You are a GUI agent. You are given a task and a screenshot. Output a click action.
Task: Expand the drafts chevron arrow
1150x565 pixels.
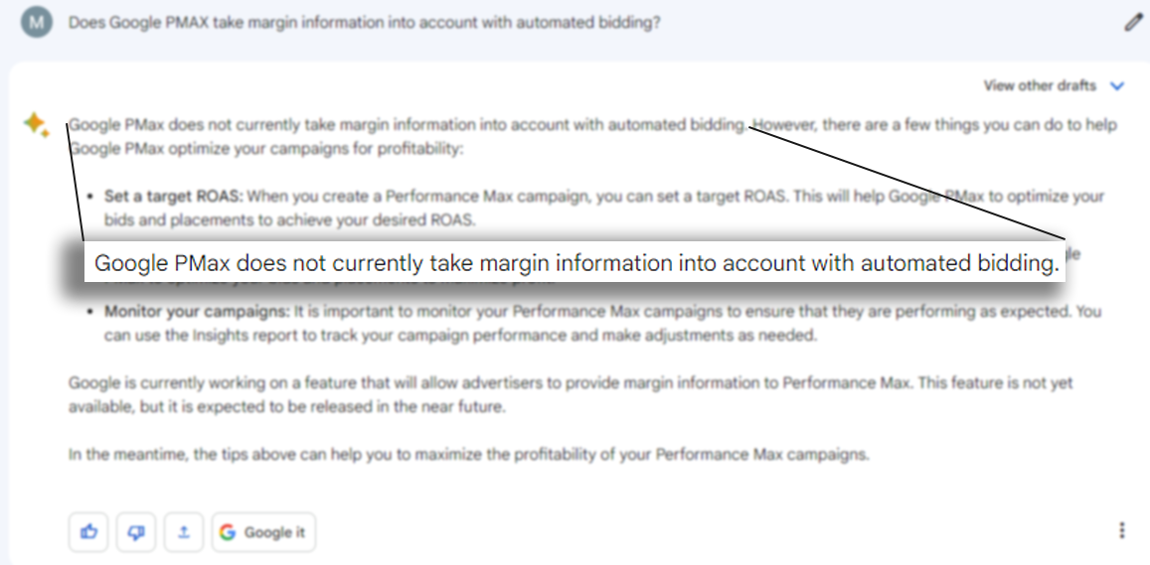coord(1117,86)
